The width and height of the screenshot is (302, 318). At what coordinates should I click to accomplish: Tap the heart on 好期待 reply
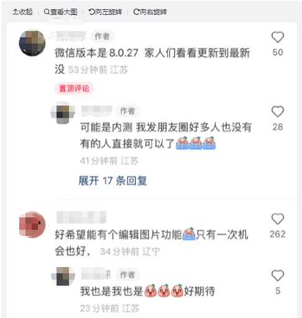pyautogui.click(x=277, y=276)
